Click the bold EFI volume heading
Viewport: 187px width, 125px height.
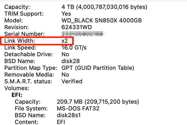[17, 95]
